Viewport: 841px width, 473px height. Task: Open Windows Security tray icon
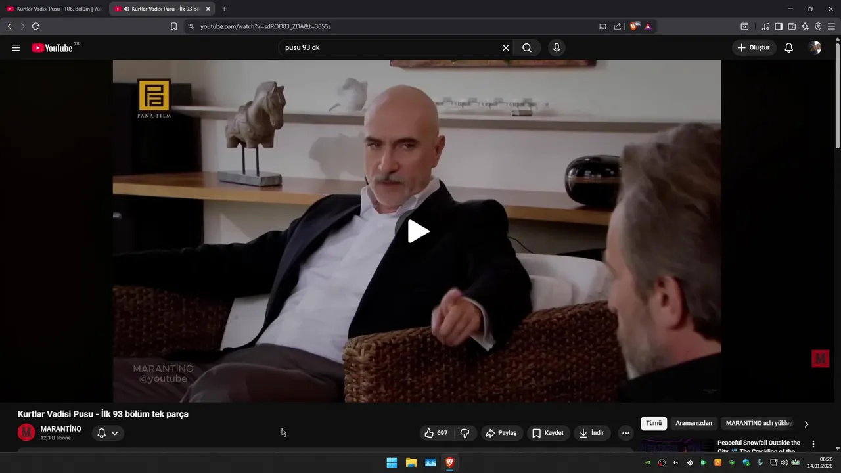click(746, 462)
